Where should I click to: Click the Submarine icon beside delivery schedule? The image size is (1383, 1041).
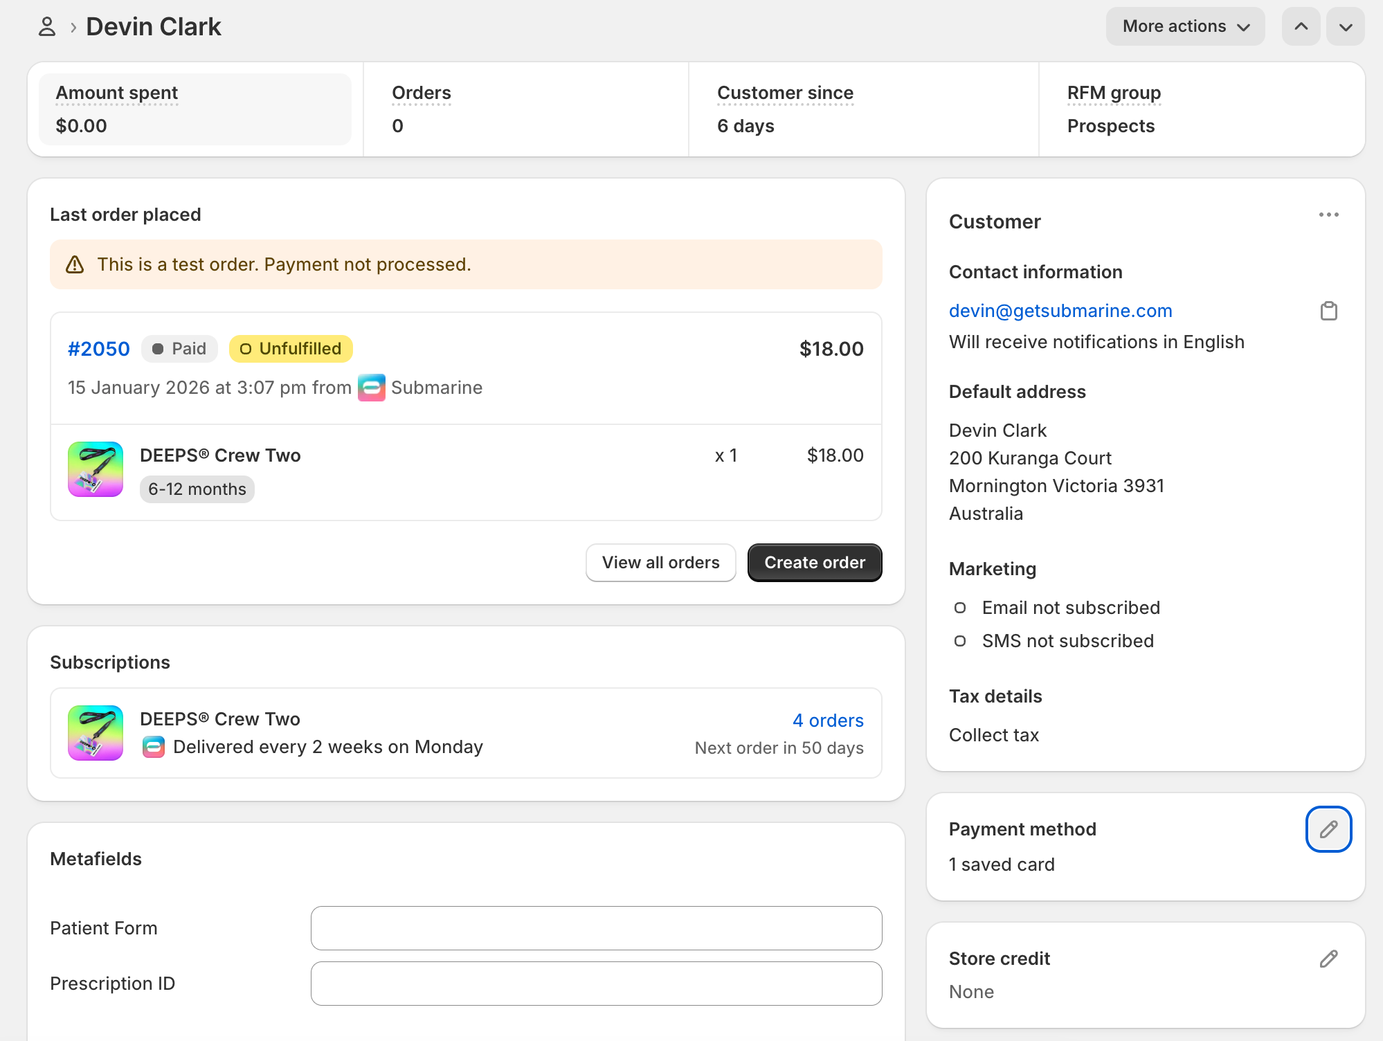point(154,747)
